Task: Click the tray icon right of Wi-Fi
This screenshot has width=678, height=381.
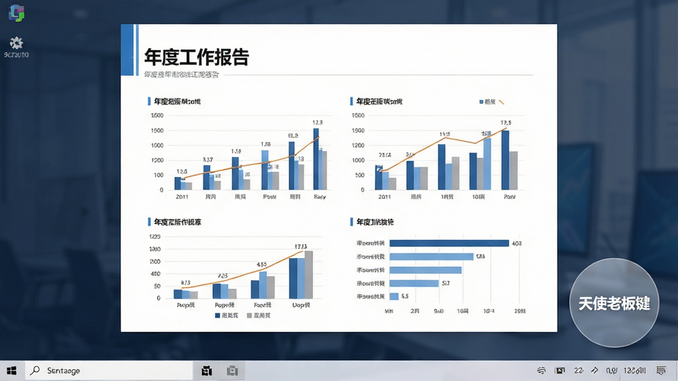Action: [560, 370]
